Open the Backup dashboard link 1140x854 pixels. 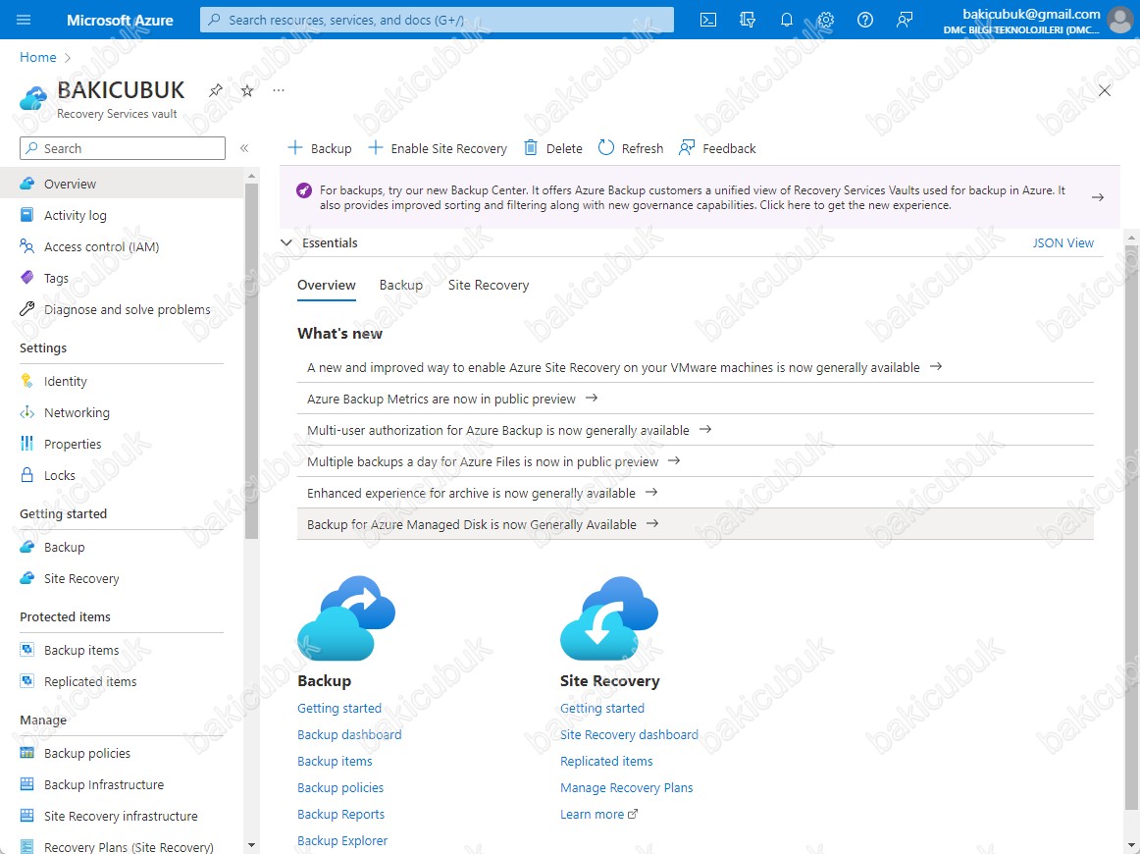coord(349,734)
